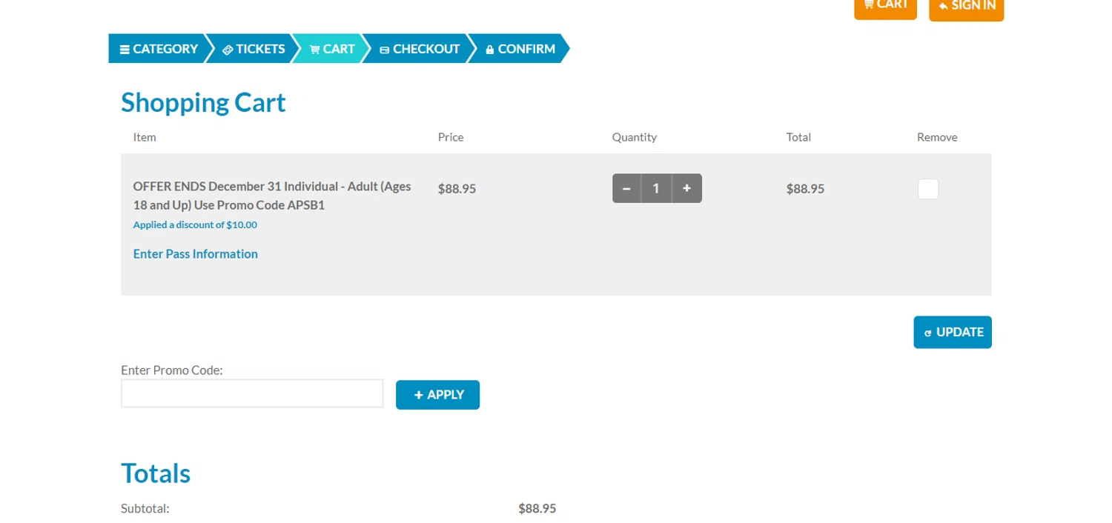Click the Quantity column header
The image size is (1112, 523).
[x=635, y=137]
